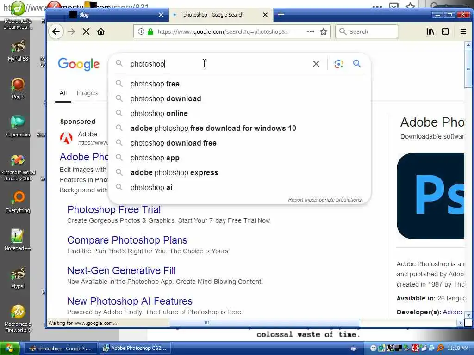The width and height of the screenshot is (474, 355).
Task: Choose suggestion photoshop download
Action: click(x=239, y=98)
